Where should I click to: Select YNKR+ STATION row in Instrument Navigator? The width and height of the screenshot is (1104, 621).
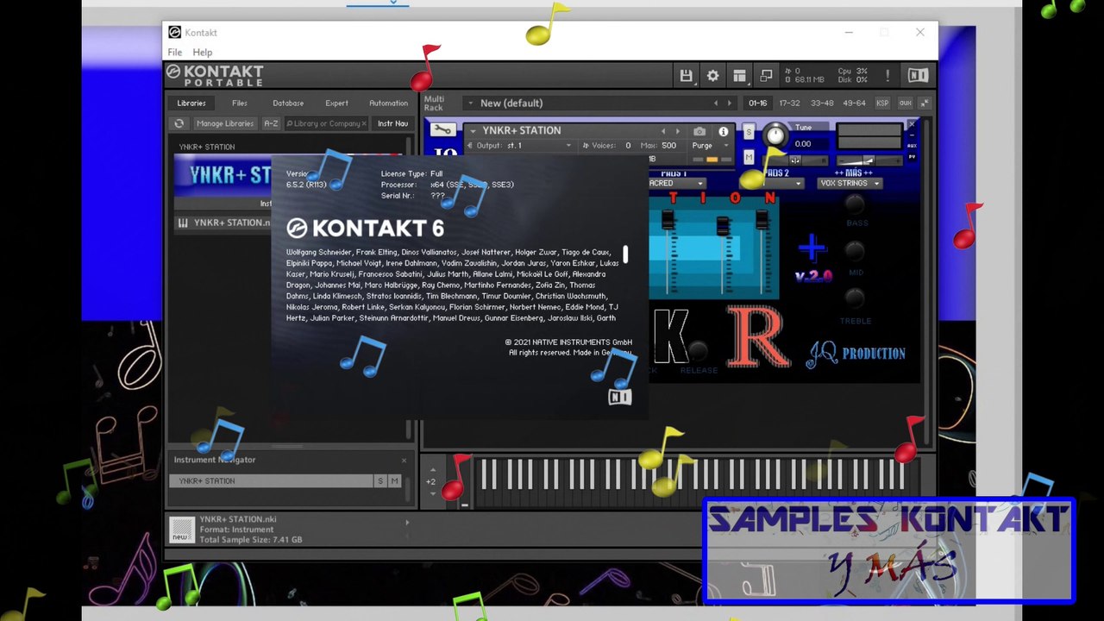[271, 480]
